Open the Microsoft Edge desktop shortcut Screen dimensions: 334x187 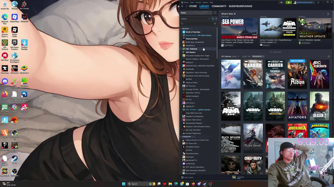point(5,18)
